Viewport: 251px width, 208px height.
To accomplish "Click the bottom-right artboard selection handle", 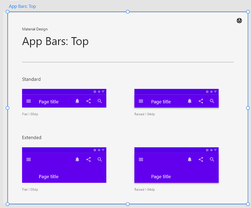I will tap(248, 204).
